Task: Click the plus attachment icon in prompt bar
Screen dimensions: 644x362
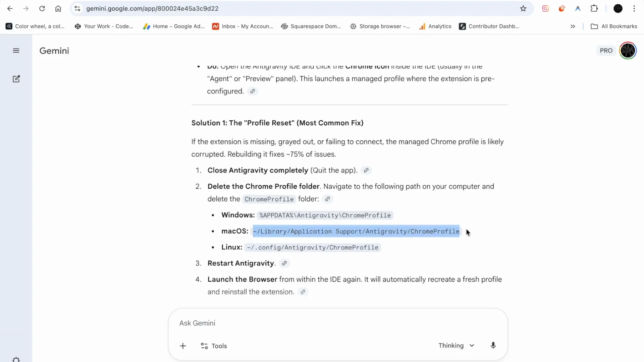Action: [183, 346]
